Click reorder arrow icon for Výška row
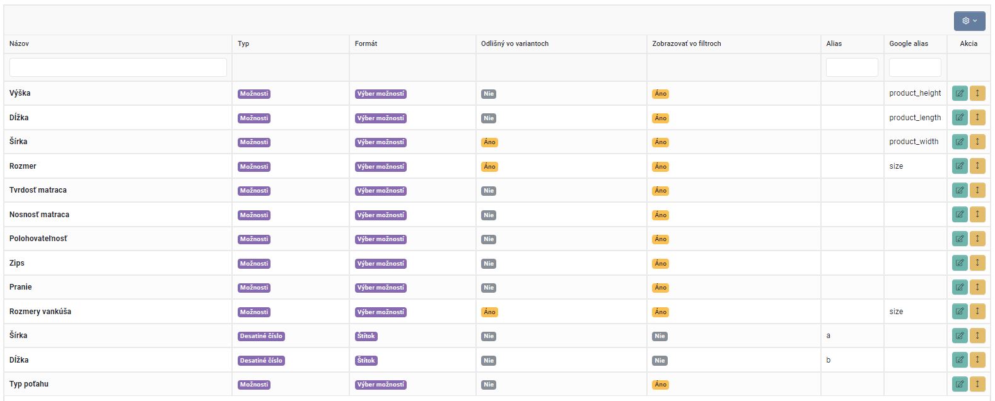The height and width of the screenshot is (401, 995). click(x=977, y=93)
